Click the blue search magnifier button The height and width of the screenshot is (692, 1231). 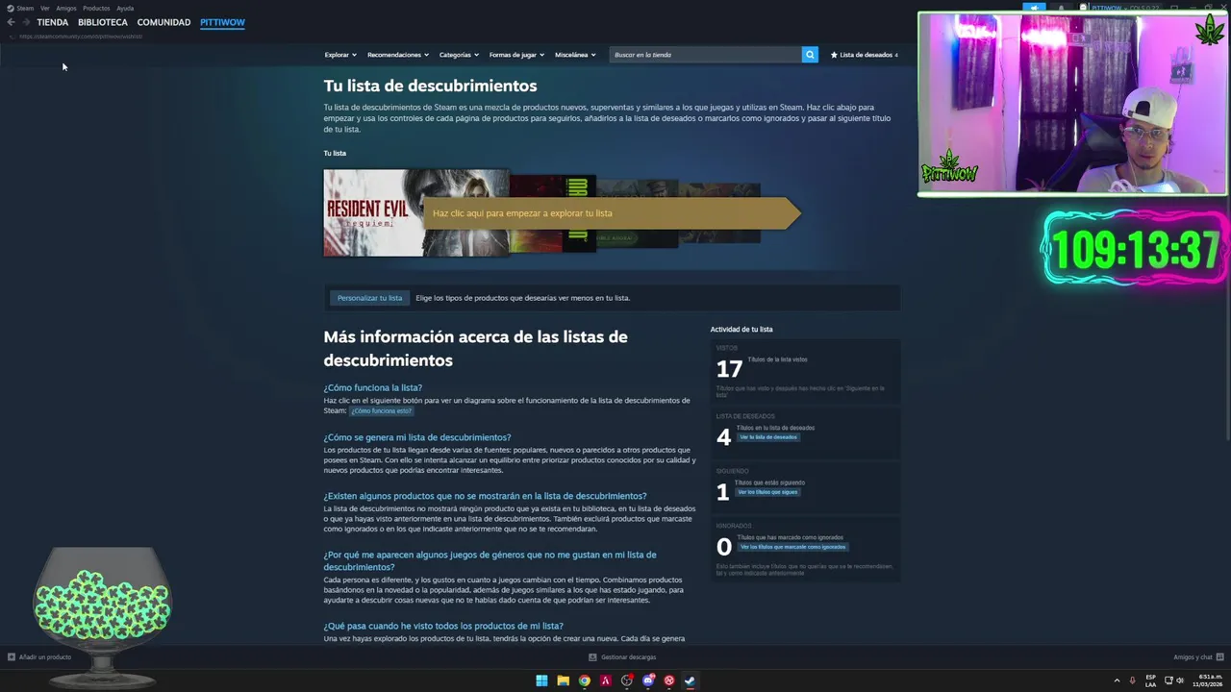[x=810, y=55]
